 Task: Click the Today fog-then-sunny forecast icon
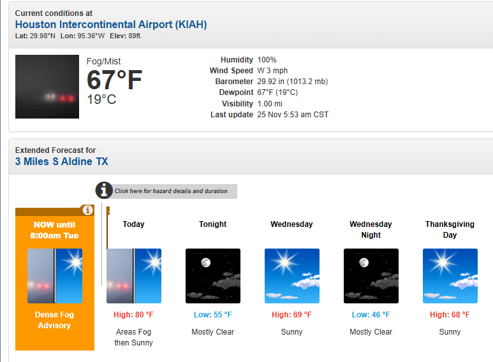point(134,276)
